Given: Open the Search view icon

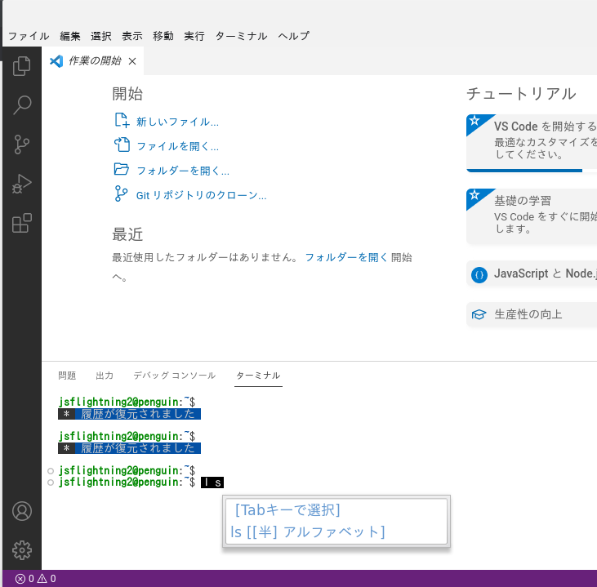Looking at the screenshot, I should pyautogui.click(x=22, y=105).
